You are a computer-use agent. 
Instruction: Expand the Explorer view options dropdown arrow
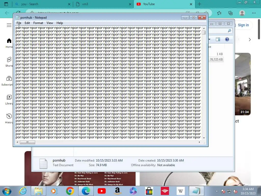pyautogui.click(x=210, y=39)
